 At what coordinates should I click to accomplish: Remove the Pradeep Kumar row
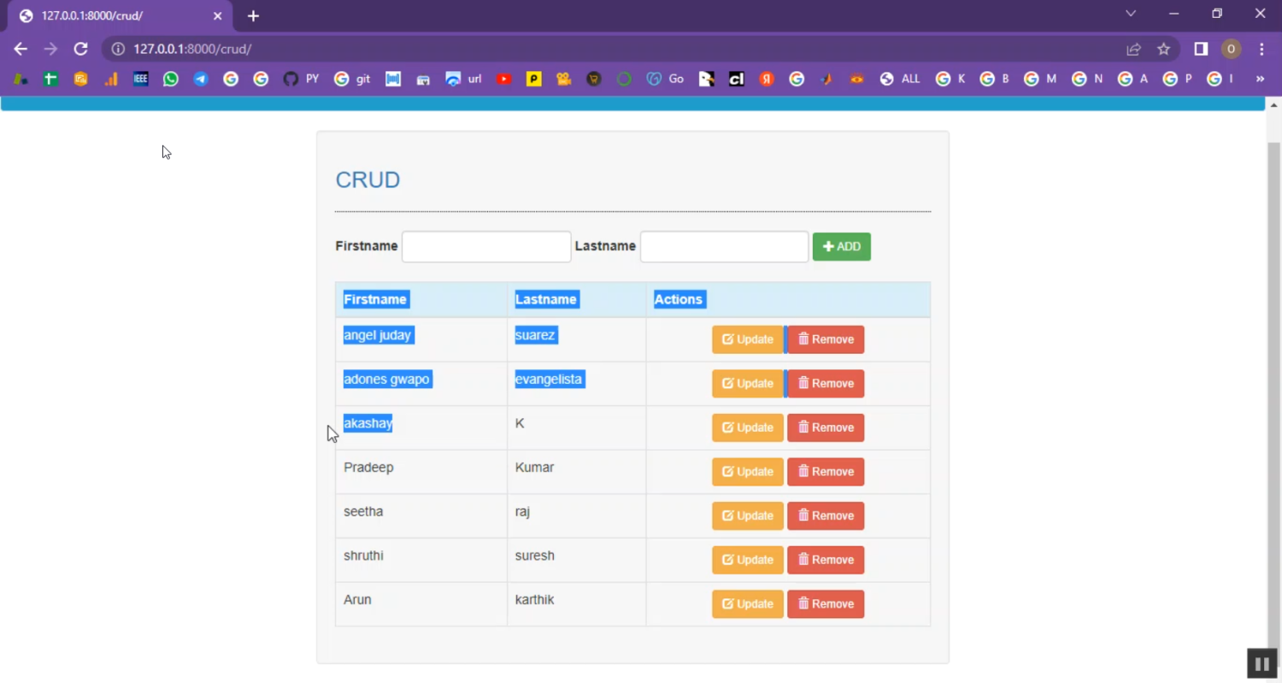pos(825,472)
